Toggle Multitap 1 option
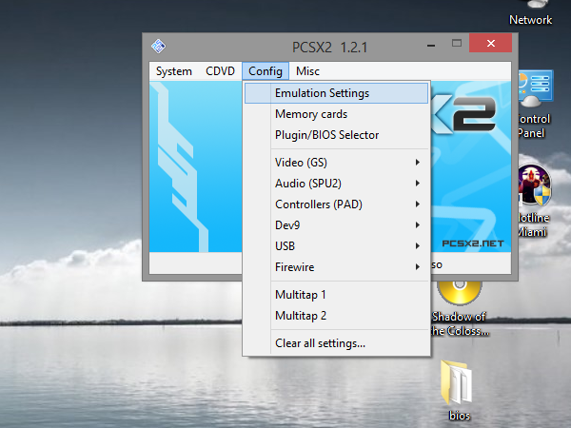This screenshot has height=428, width=571. 336,295
